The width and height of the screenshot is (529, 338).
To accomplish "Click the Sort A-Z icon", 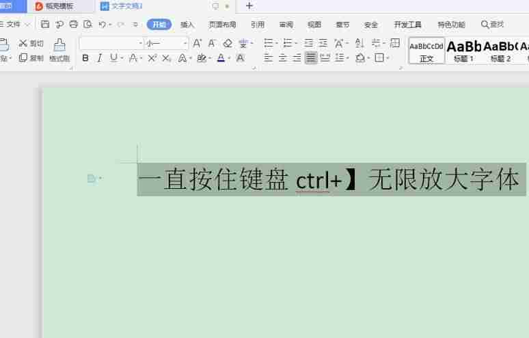I will coord(360,43).
